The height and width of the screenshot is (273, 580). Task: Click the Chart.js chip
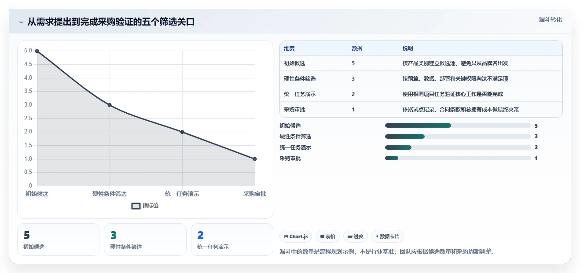click(296, 236)
